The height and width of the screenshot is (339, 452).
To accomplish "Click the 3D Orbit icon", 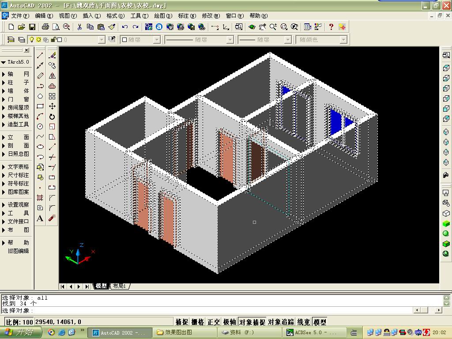I will 252,27.
